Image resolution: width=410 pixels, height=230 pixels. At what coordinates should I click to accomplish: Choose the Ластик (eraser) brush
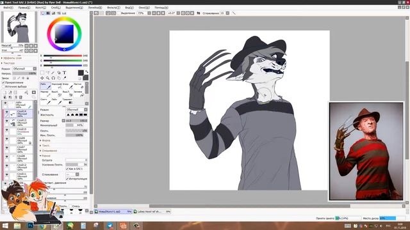pos(79,86)
